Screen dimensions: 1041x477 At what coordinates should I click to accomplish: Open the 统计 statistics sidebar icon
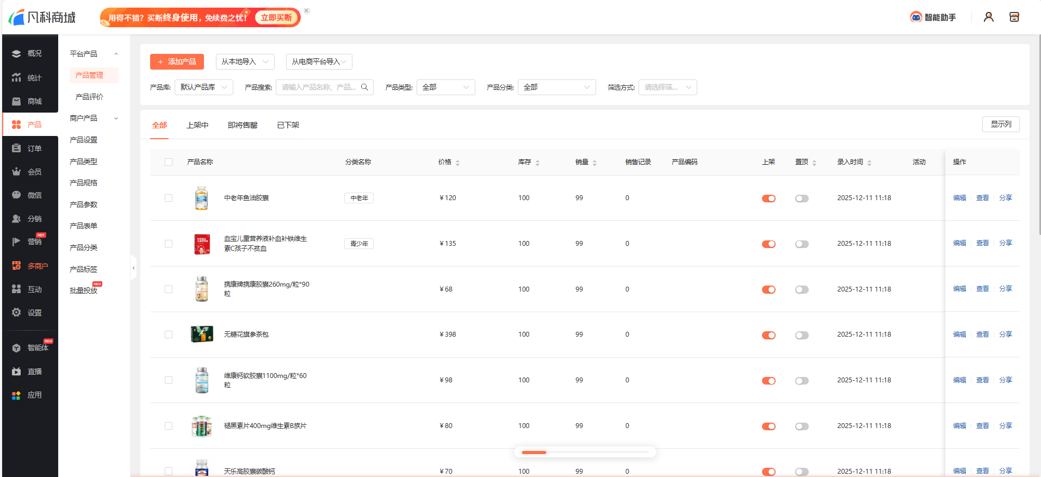16,78
